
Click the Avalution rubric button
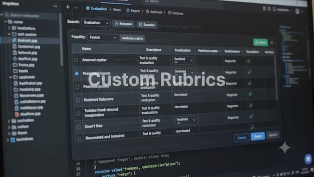coord(132,38)
